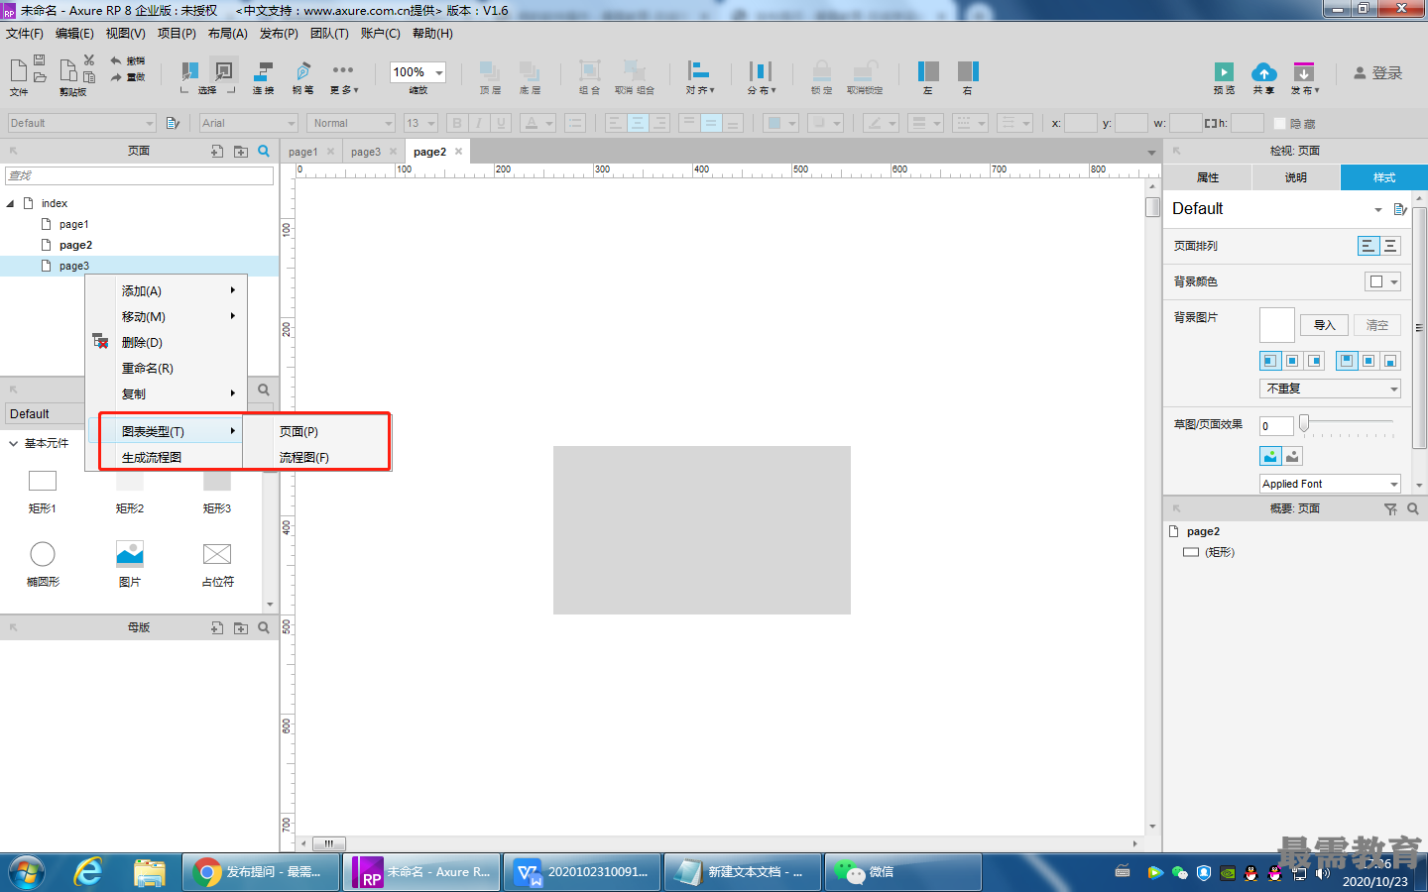Viewport: 1428px width, 892px height.
Task: Click the 草图/页面效果 sketch slider handle
Action: click(1304, 423)
